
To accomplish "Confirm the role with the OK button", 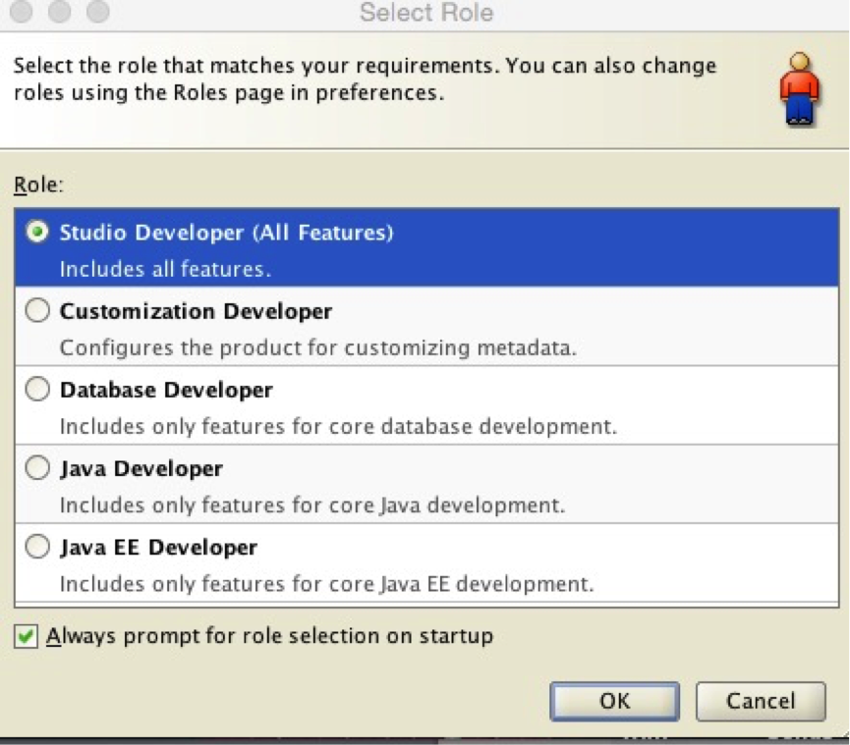I will click(614, 701).
